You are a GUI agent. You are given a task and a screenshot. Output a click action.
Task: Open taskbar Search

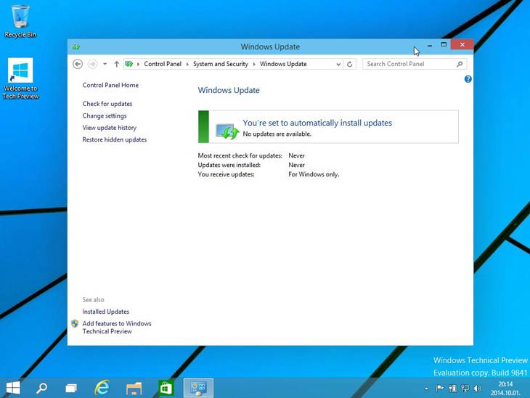pyautogui.click(x=41, y=388)
